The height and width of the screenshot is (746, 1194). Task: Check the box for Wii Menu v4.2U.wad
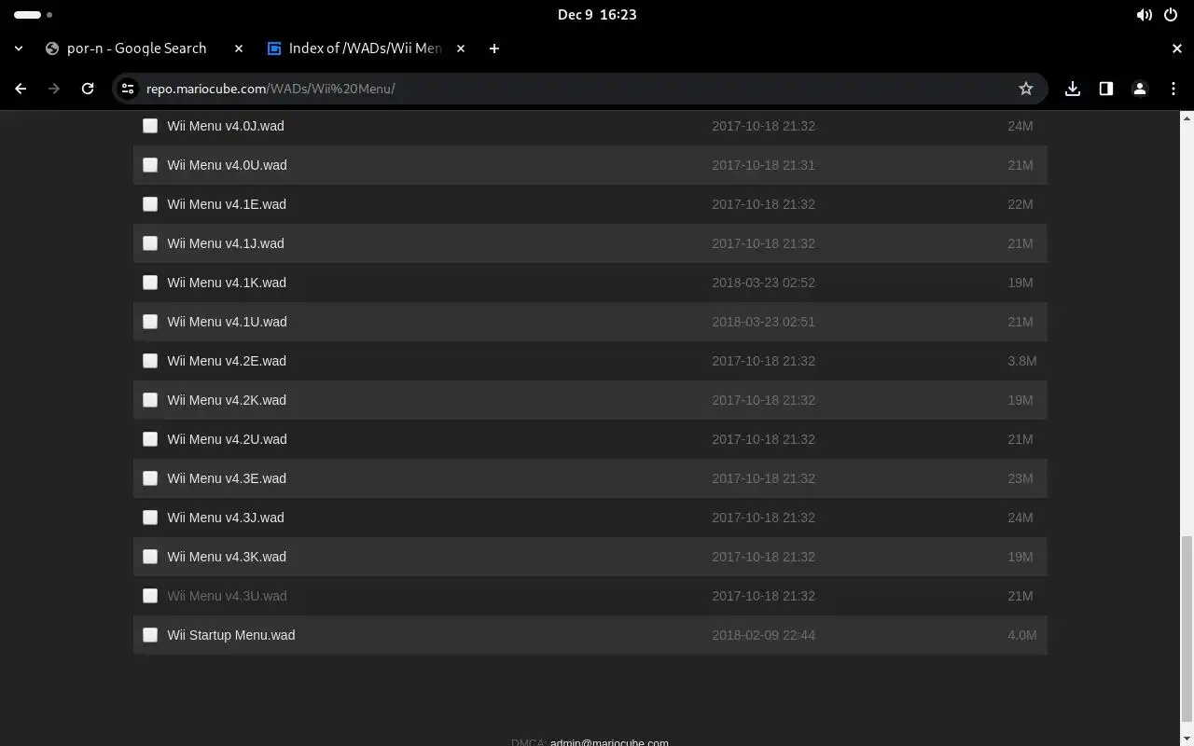[150, 439]
